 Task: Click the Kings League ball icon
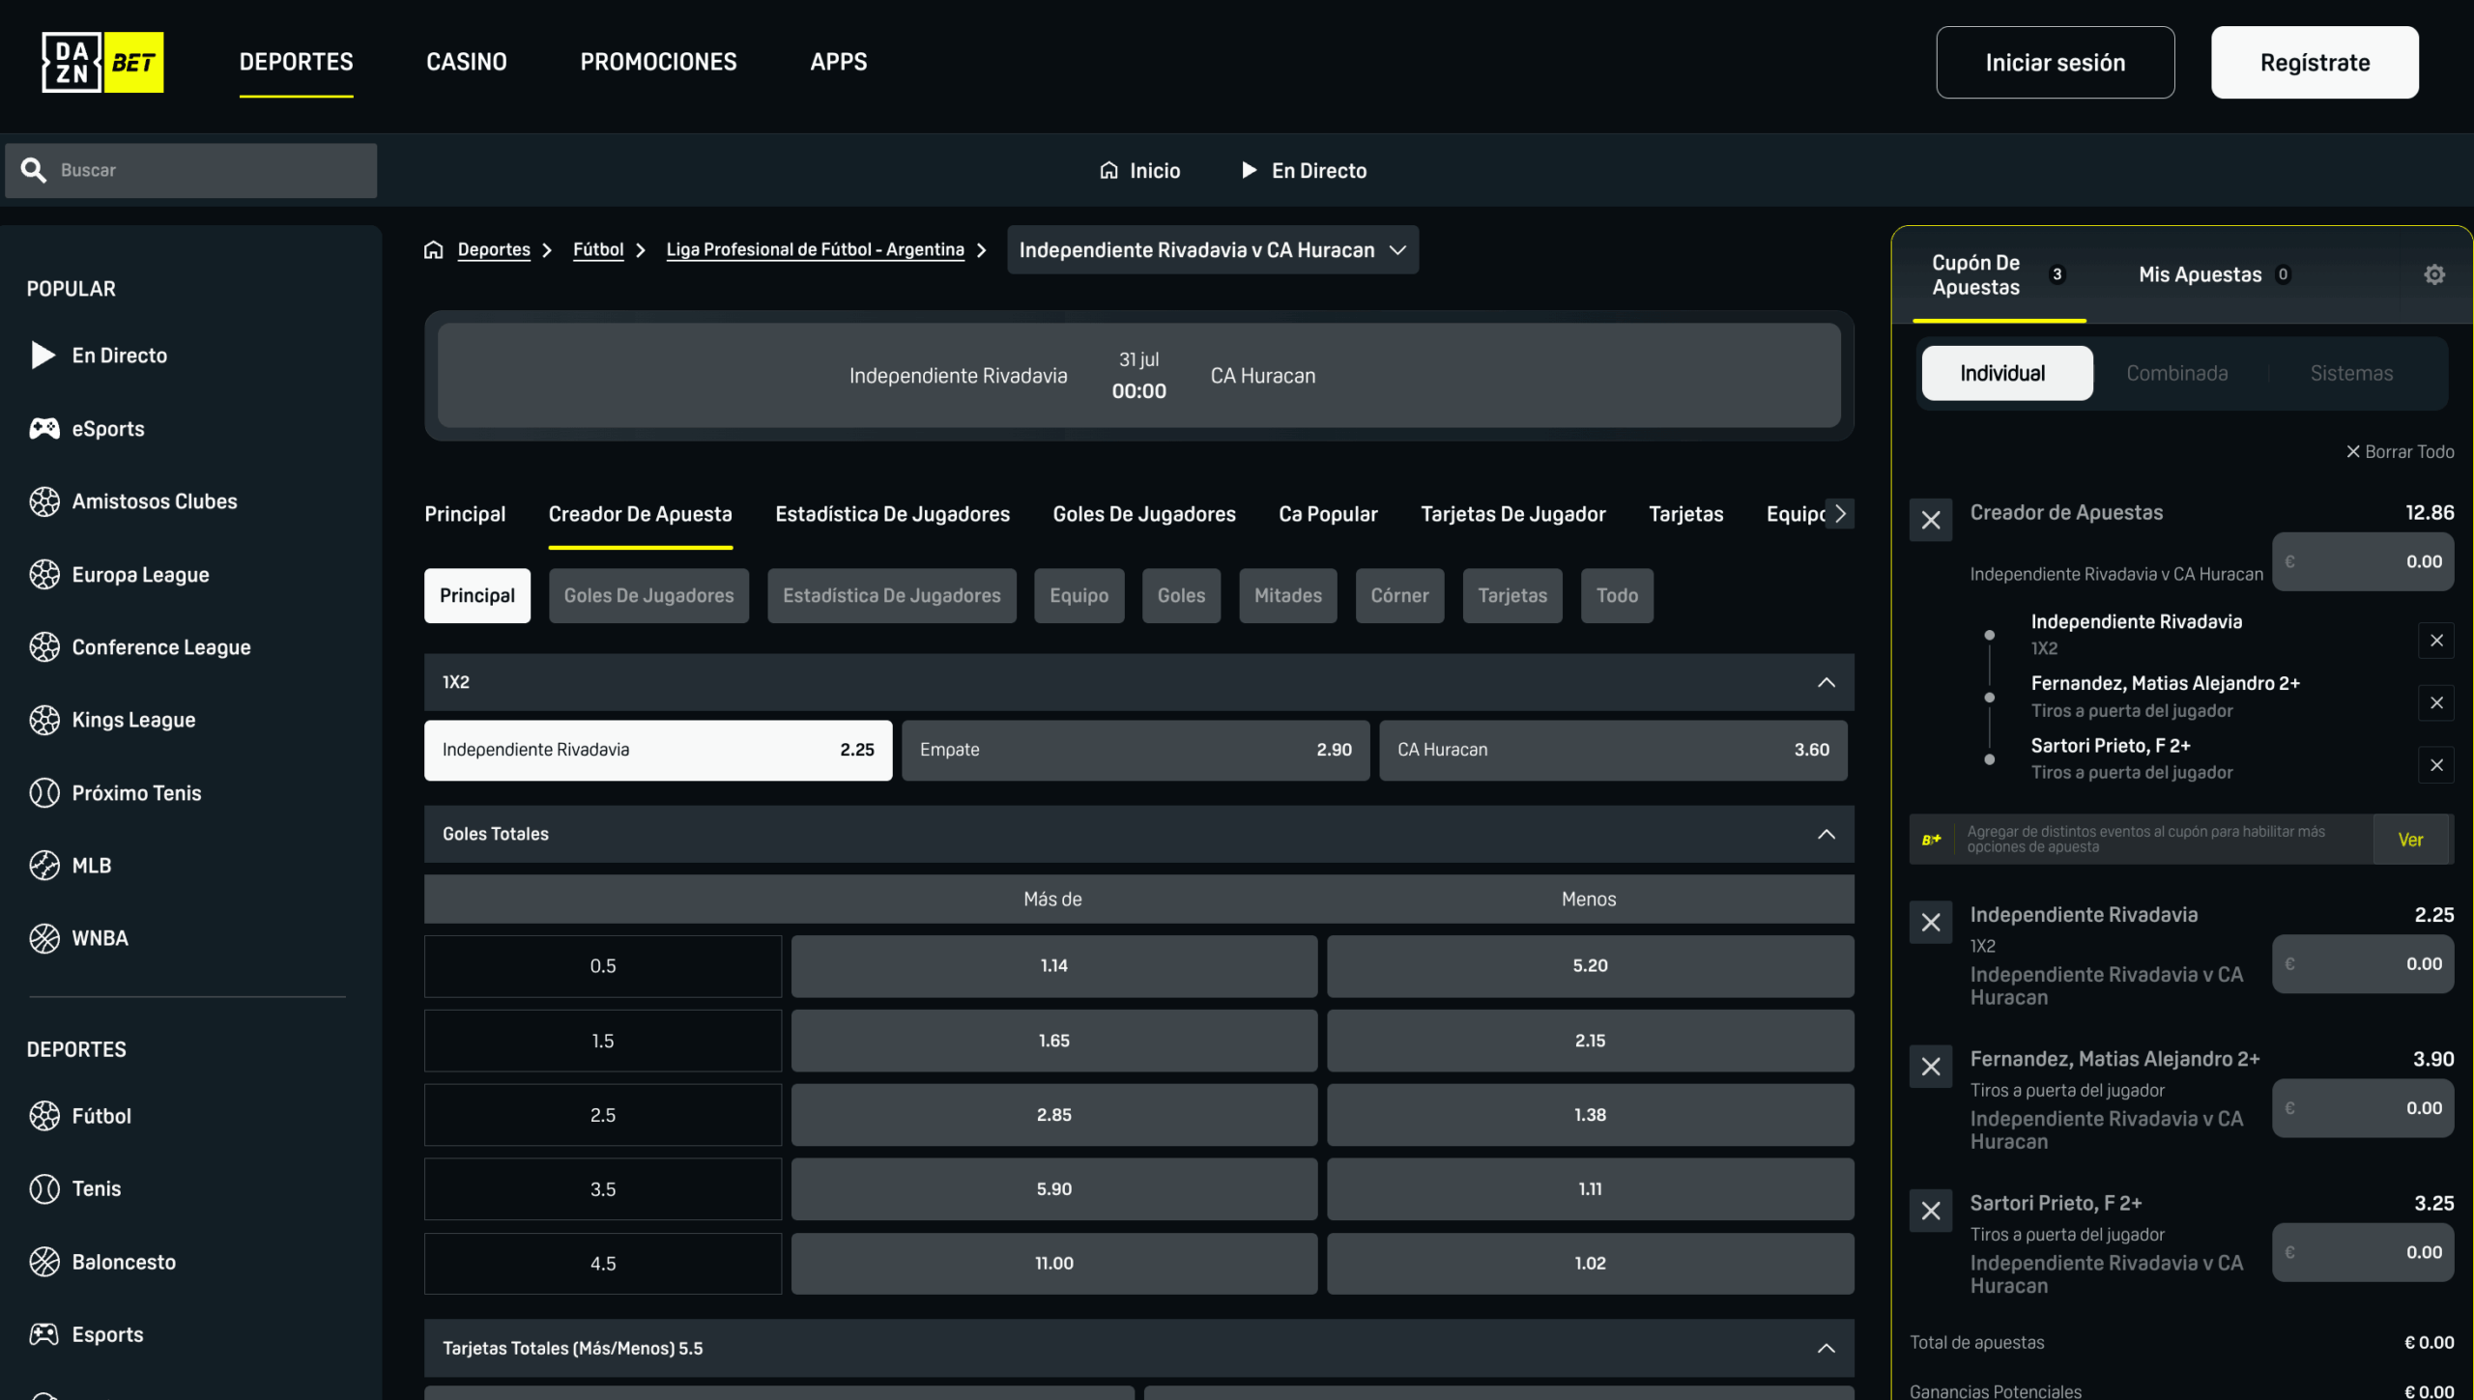point(43,720)
